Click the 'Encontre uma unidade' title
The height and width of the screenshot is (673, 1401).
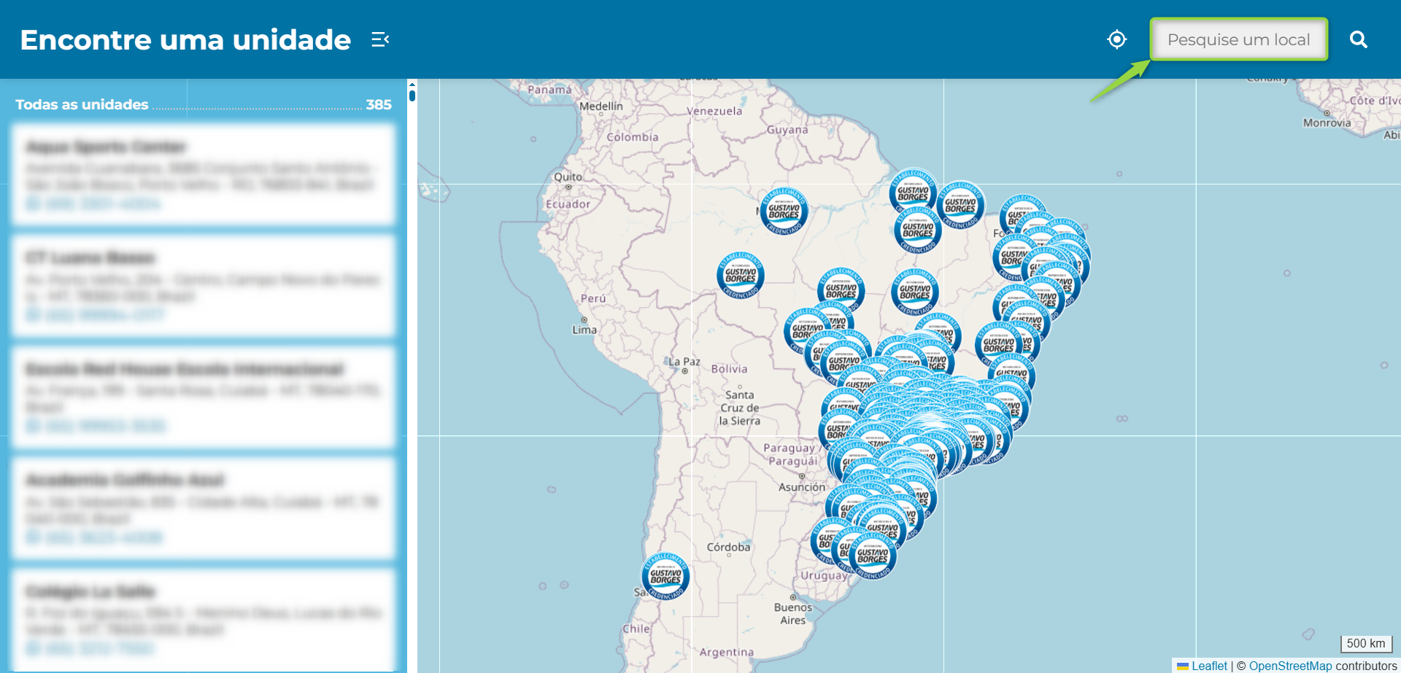click(x=185, y=39)
